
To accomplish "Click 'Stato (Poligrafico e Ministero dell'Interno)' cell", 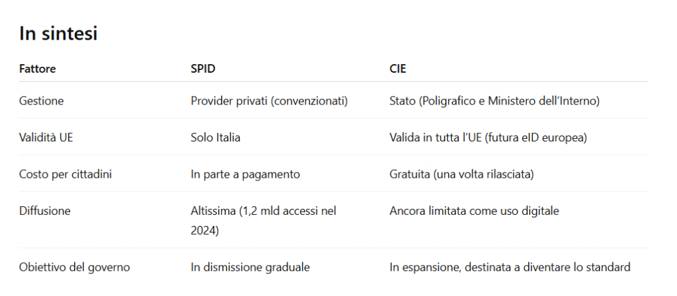I will coord(495,101).
